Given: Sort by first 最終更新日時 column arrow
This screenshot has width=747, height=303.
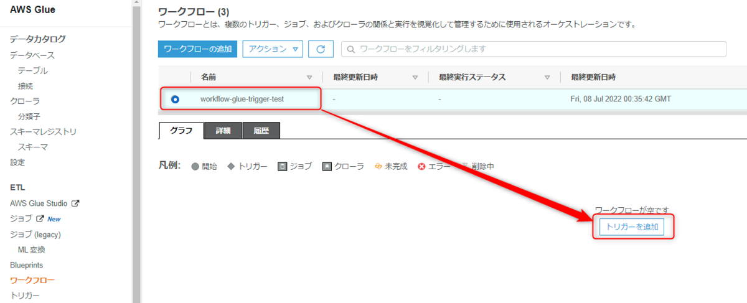Looking at the screenshot, I should (x=415, y=78).
